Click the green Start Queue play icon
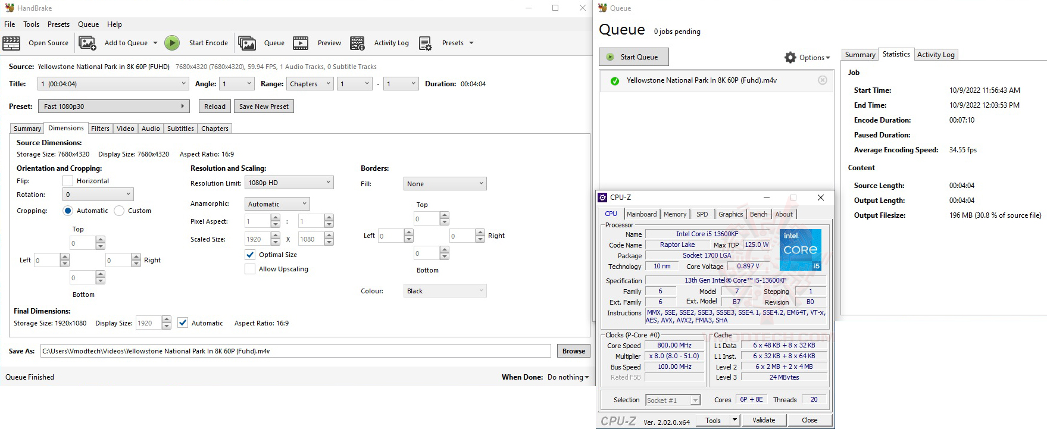Image resolution: width=1047 pixels, height=429 pixels. pyautogui.click(x=610, y=57)
